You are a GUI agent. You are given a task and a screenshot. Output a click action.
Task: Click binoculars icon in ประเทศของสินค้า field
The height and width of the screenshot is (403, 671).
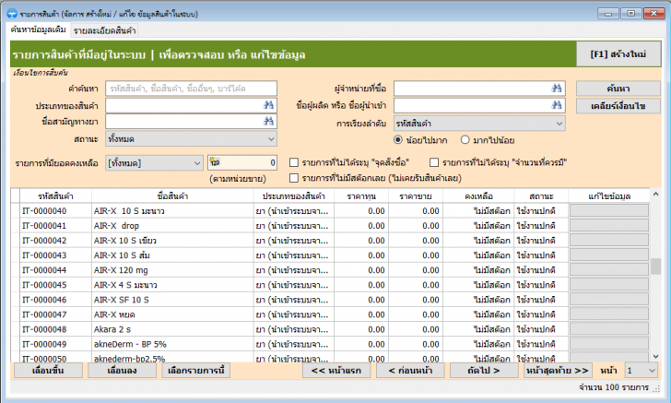(x=269, y=105)
